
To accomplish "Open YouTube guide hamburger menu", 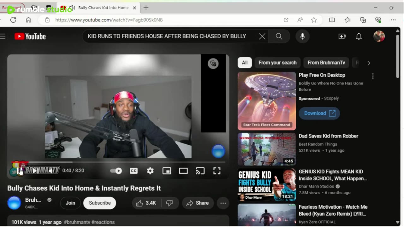I will [x=3, y=36].
